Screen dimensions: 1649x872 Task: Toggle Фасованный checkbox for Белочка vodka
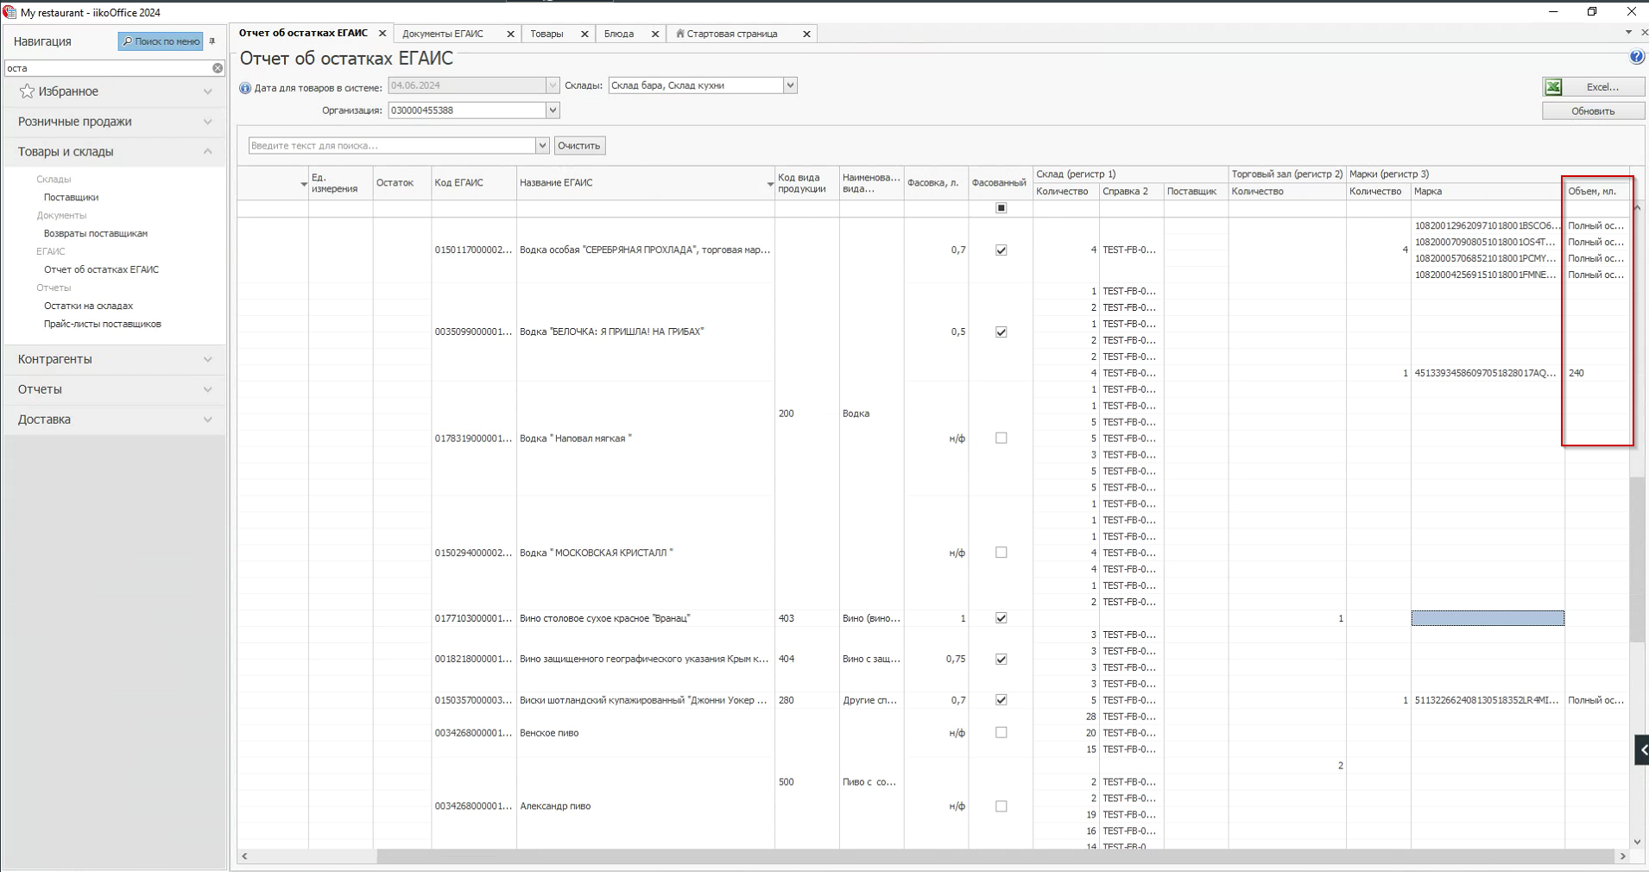[x=1001, y=332]
